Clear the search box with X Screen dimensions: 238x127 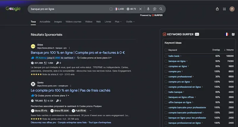pyautogui.click(x=140, y=9)
